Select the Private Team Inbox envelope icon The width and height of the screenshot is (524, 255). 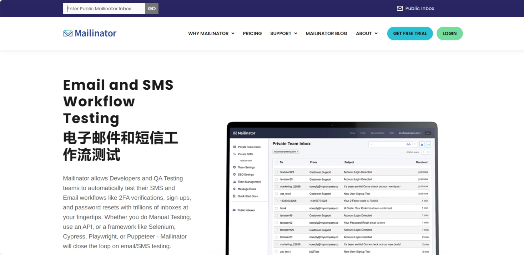(x=234, y=146)
